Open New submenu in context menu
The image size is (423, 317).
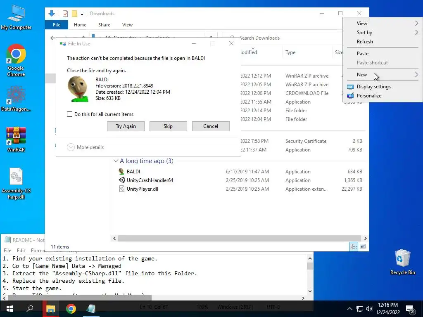[383, 75]
